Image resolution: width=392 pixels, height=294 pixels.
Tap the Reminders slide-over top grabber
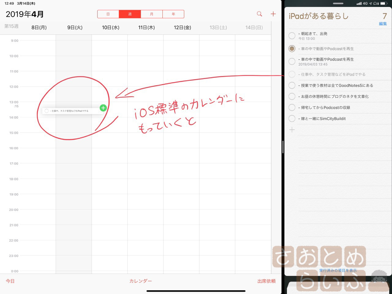tap(338, 4)
